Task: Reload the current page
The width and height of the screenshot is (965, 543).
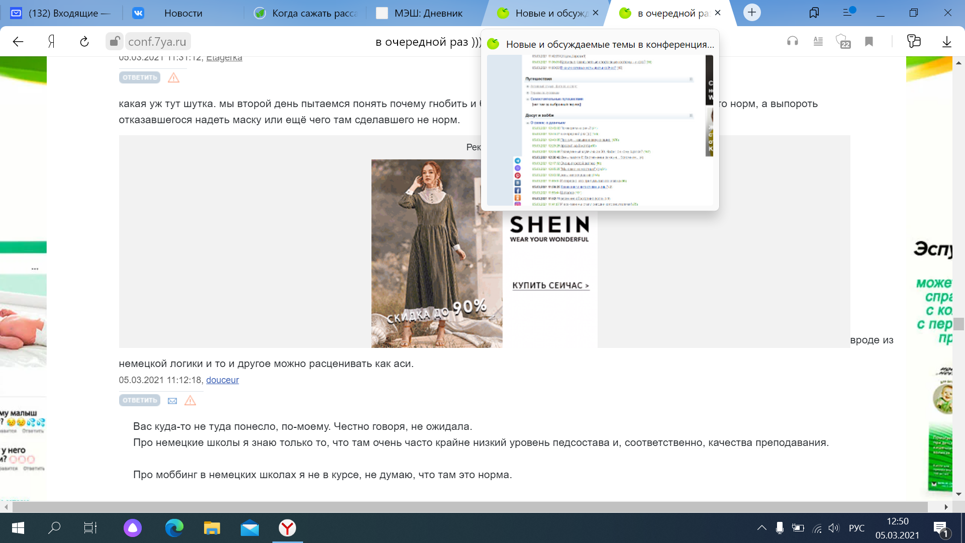Action: (84, 42)
